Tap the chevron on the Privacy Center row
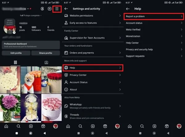This screenshot has height=137, width=185. pyautogui.click(x=120, y=75)
